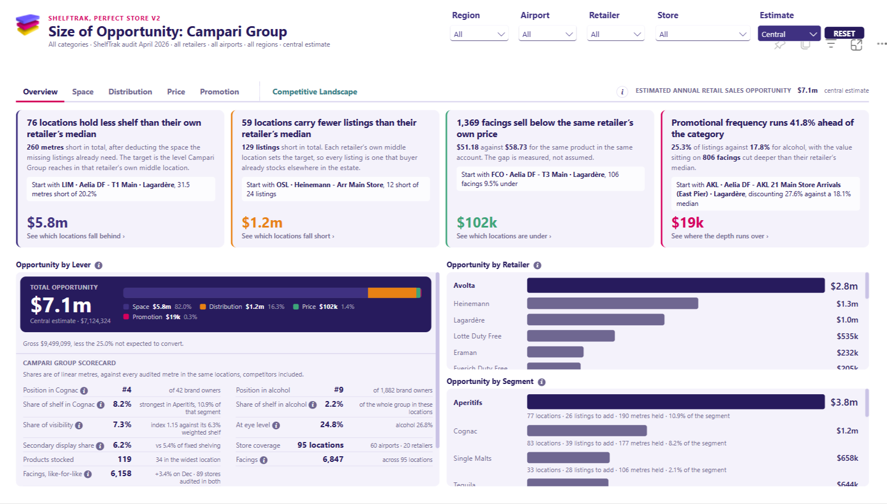
Task: Click the green Price legend swatch
Action: coord(296,307)
